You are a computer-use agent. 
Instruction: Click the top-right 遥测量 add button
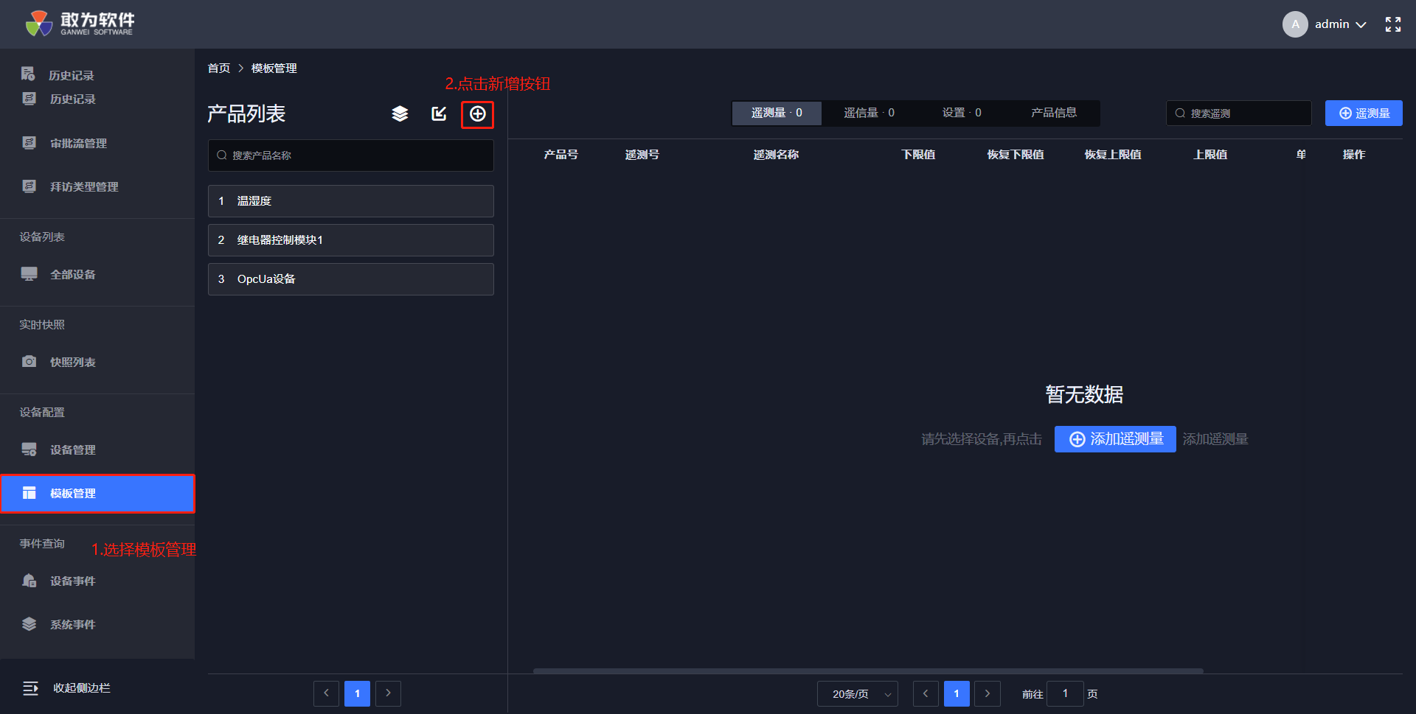1363,113
